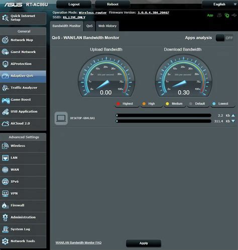Select the Highest priority red swatch
The height and width of the screenshot is (250, 238).
coord(118,104)
